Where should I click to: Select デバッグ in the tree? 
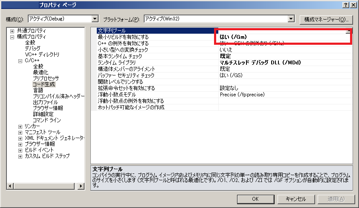pyautogui.click(x=32, y=49)
